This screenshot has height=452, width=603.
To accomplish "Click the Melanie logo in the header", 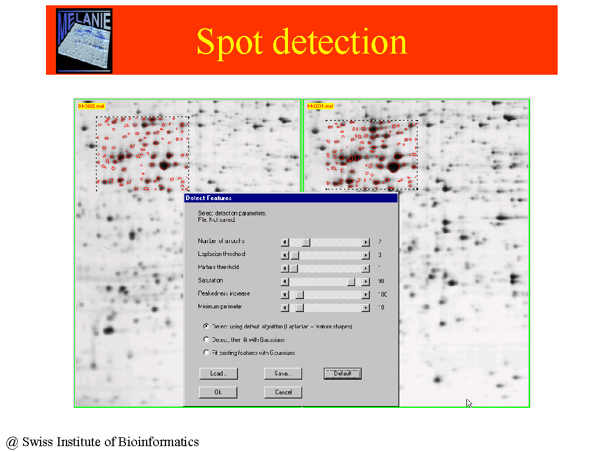I will pos(84,41).
